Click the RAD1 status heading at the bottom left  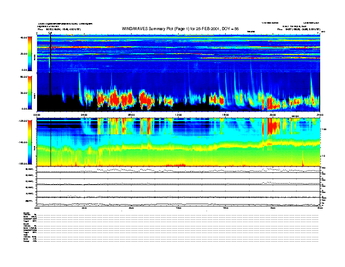coord(26,224)
